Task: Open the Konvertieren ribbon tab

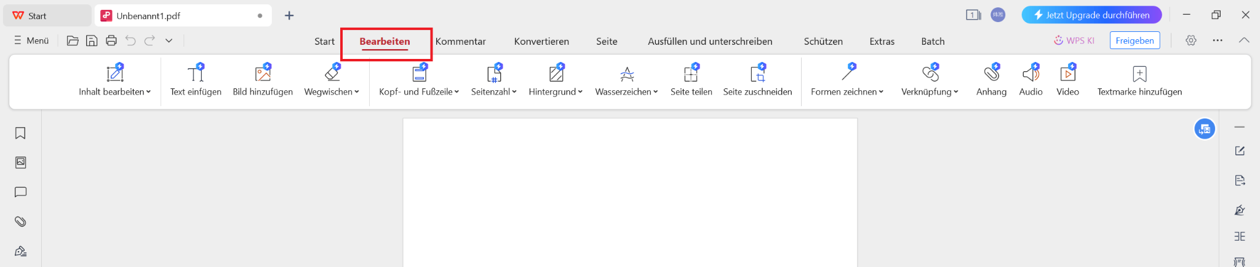Action: pyautogui.click(x=541, y=41)
